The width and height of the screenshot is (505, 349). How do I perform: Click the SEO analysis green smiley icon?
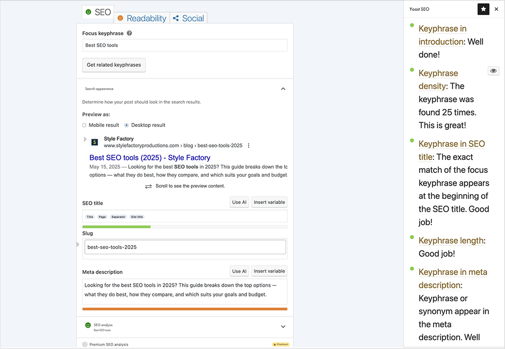[x=88, y=325]
